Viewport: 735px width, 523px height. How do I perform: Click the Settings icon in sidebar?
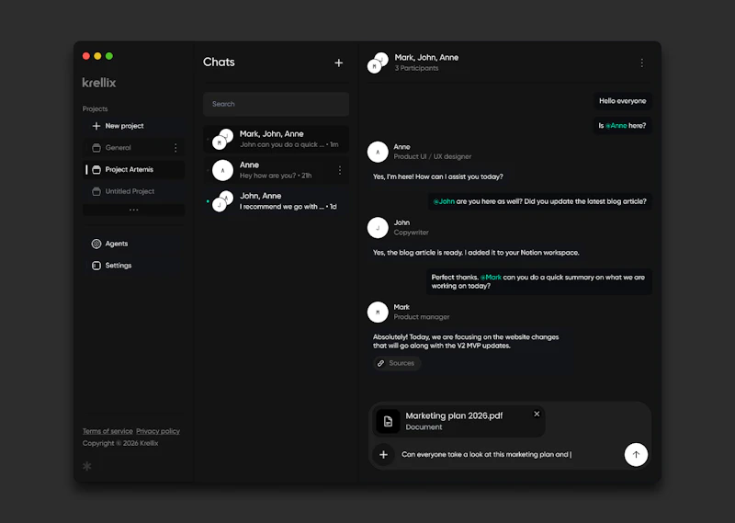(x=96, y=266)
